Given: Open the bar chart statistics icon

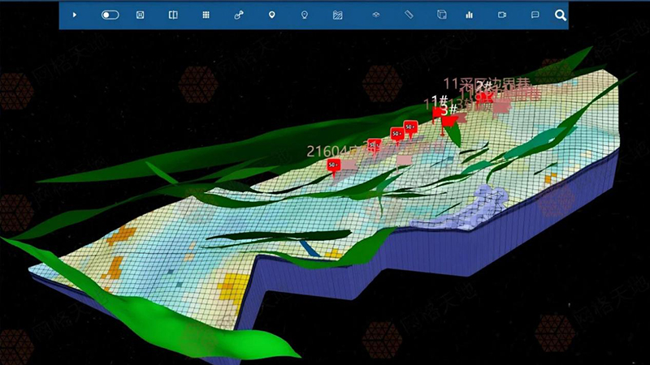Looking at the screenshot, I should click(x=470, y=15).
